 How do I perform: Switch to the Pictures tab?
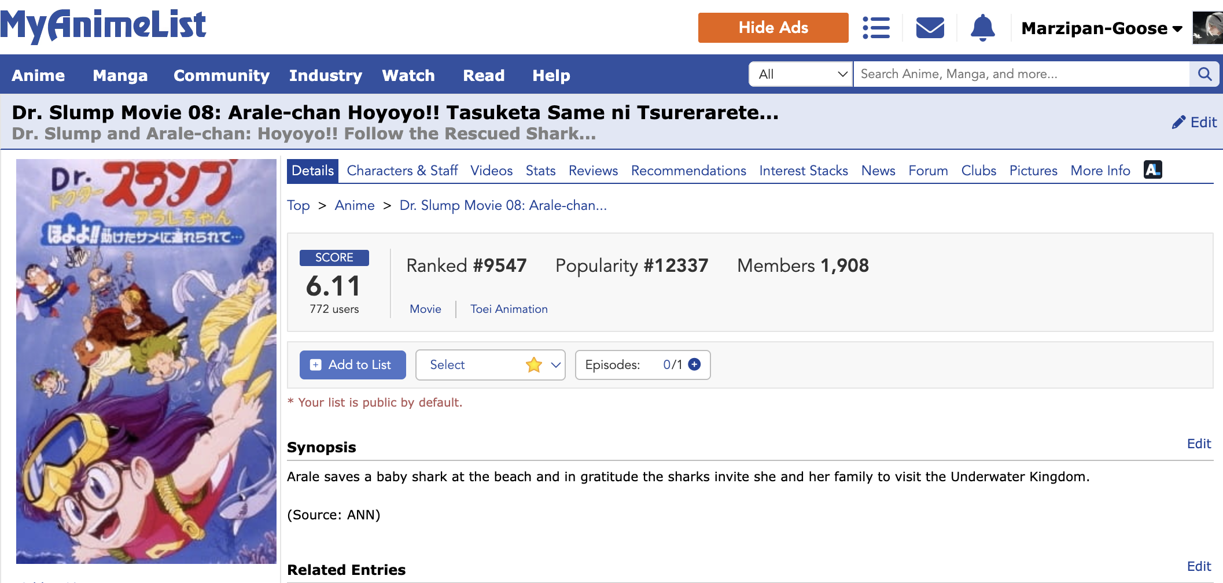(x=1033, y=171)
